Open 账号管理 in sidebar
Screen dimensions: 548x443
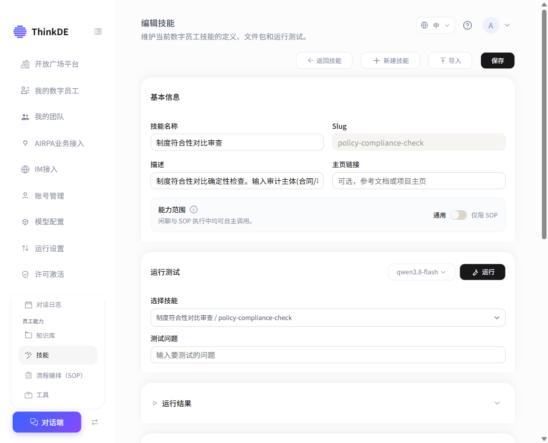[49, 196]
